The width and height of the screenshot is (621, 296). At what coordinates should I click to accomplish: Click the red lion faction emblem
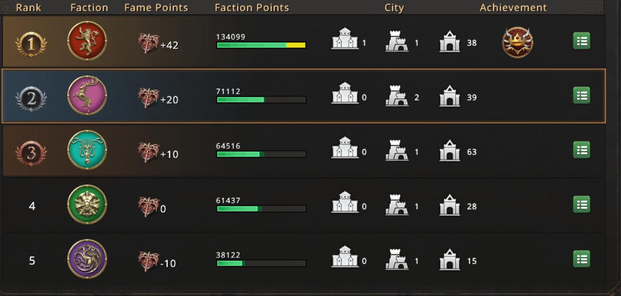click(87, 41)
